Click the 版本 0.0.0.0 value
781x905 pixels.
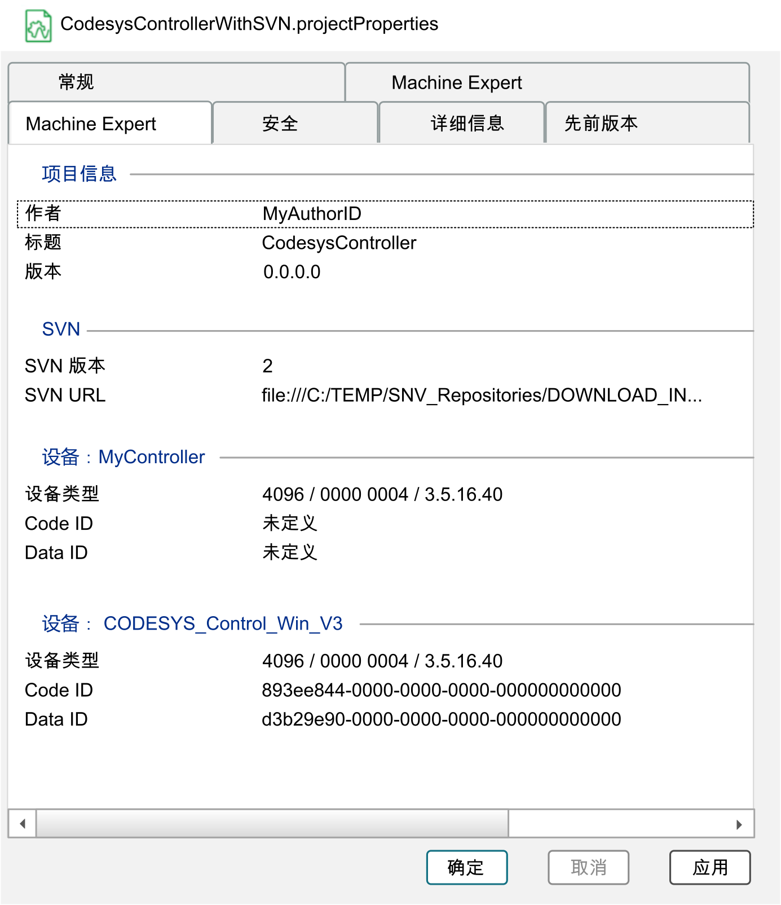292,272
